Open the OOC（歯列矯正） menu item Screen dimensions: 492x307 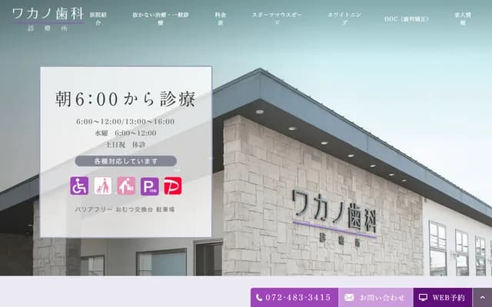[x=407, y=19]
